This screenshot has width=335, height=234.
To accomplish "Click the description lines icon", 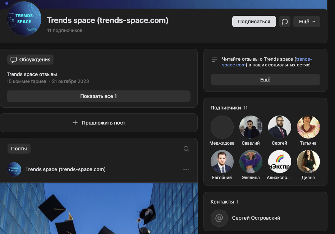I will pos(214,60).
